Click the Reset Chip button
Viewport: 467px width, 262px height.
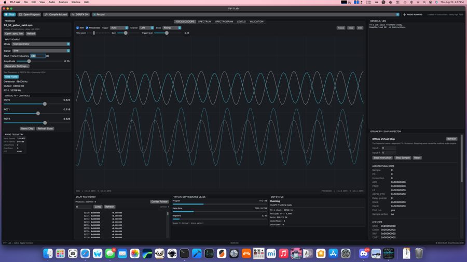click(x=27, y=128)
